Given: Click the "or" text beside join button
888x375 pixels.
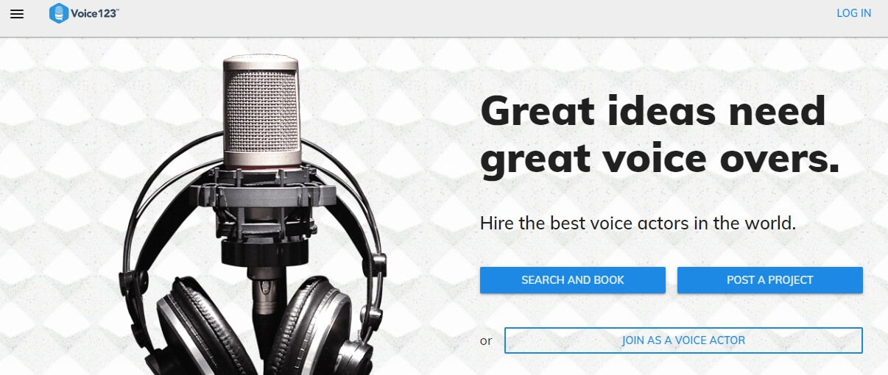Looking at the screenshot, I should pyautogui.click(x=486, y=341).
